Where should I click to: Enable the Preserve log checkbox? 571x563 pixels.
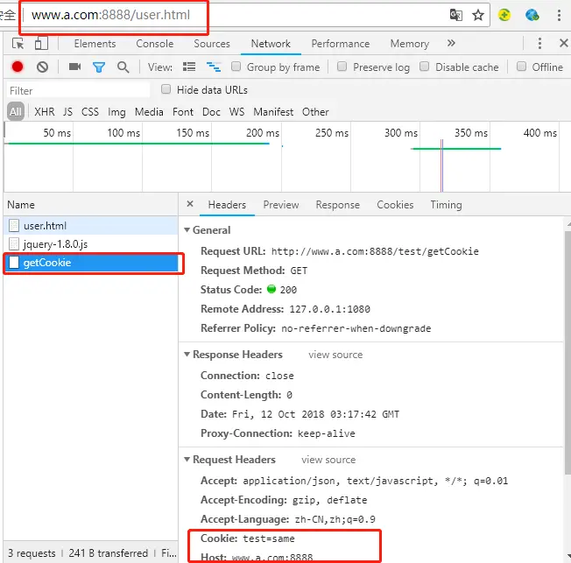(342, 67)
